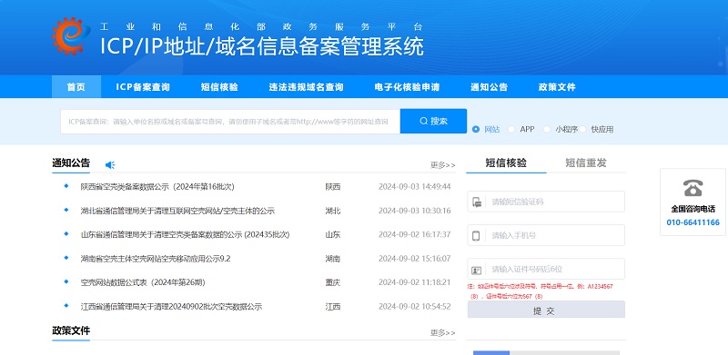Open 电子化核验申请 menu item

pyautogui.click(x=407, y=86)
